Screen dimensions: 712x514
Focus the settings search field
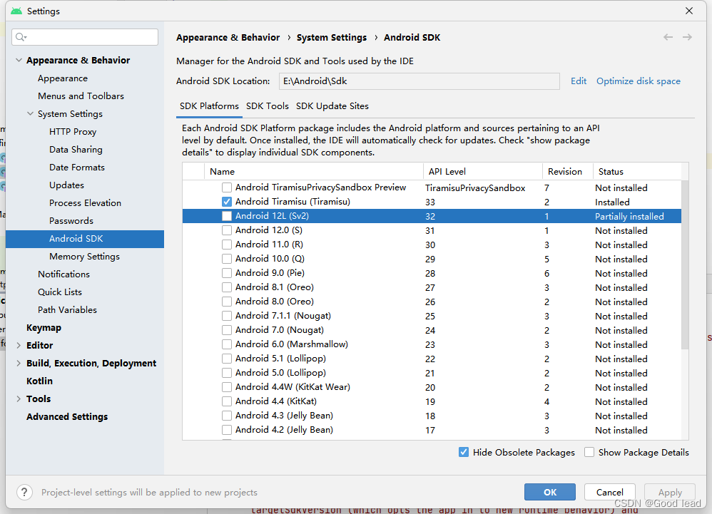(x=85, y=37)
